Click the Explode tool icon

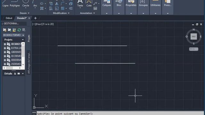pyautogui.click(x=71, y=4)
